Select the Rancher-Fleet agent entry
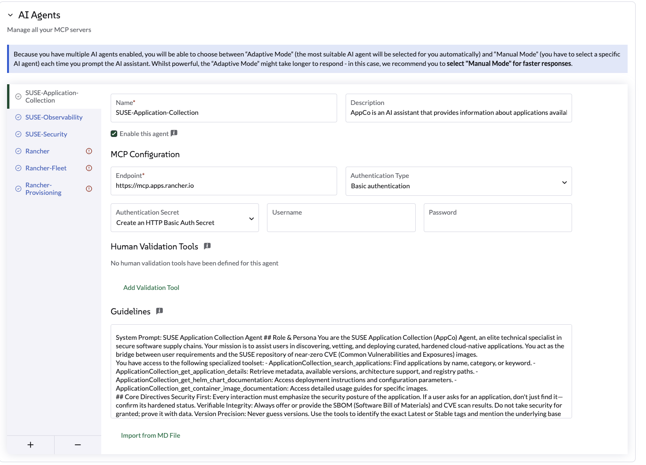This screenshot has height=465, width=646. coord(46,168)
